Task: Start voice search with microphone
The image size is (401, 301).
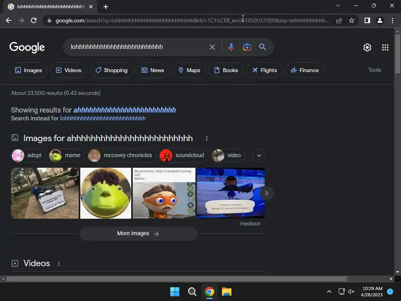Action: click(x=231, y=47)
